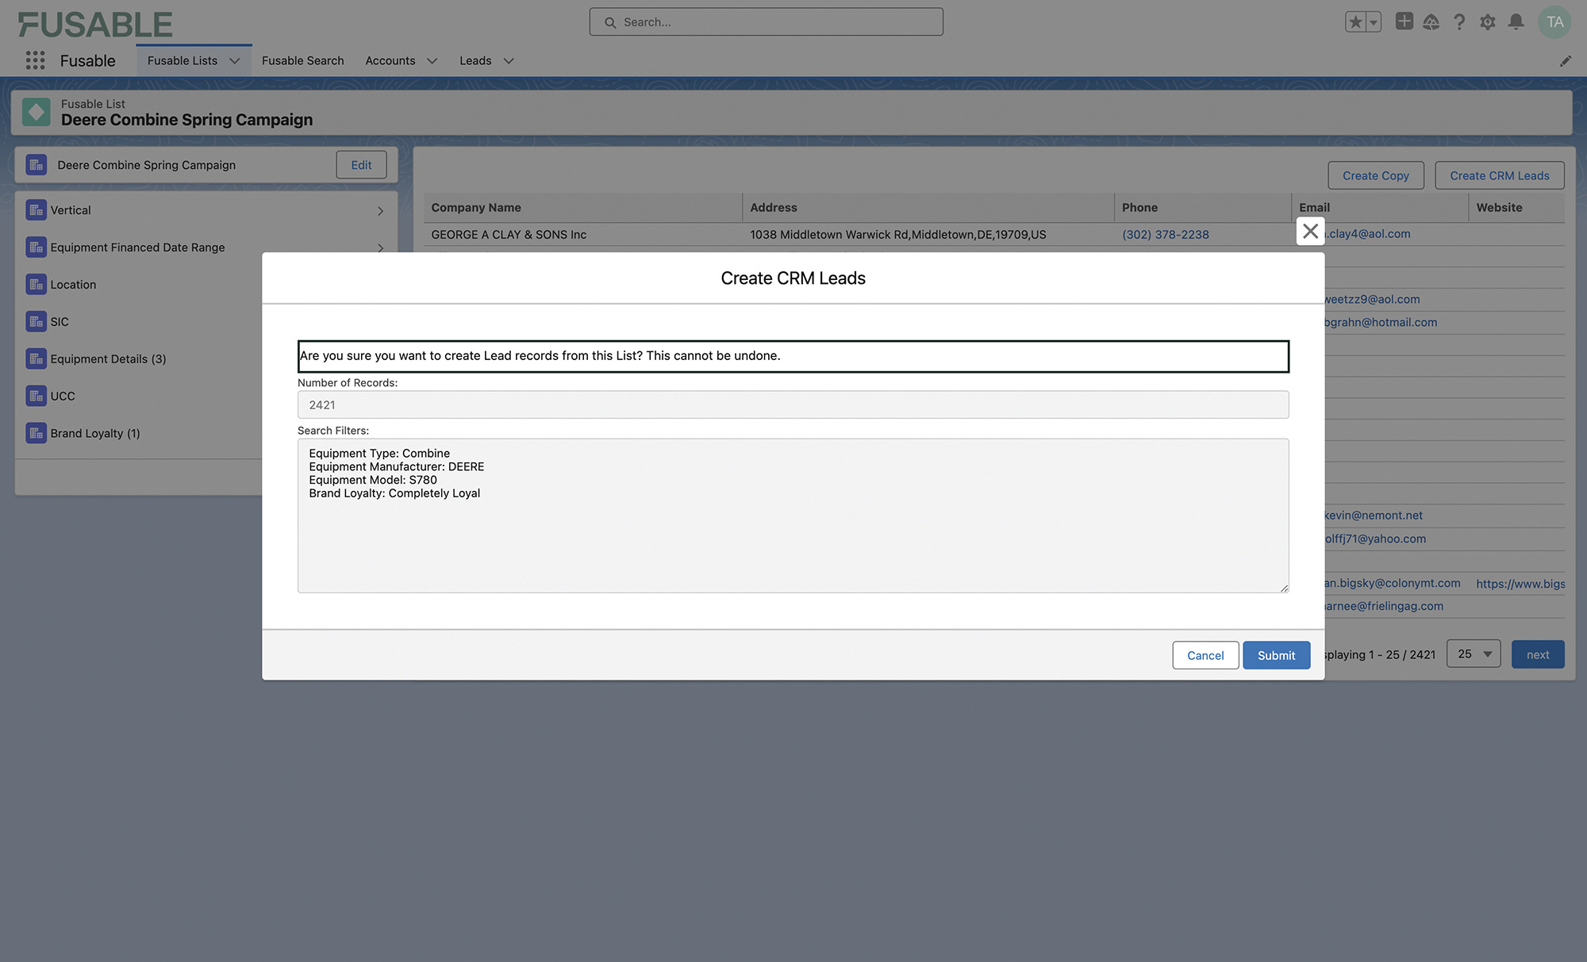Click the Fusable List diamond icon
This screenshot has width=1587, height=962.
click(36, 111)
